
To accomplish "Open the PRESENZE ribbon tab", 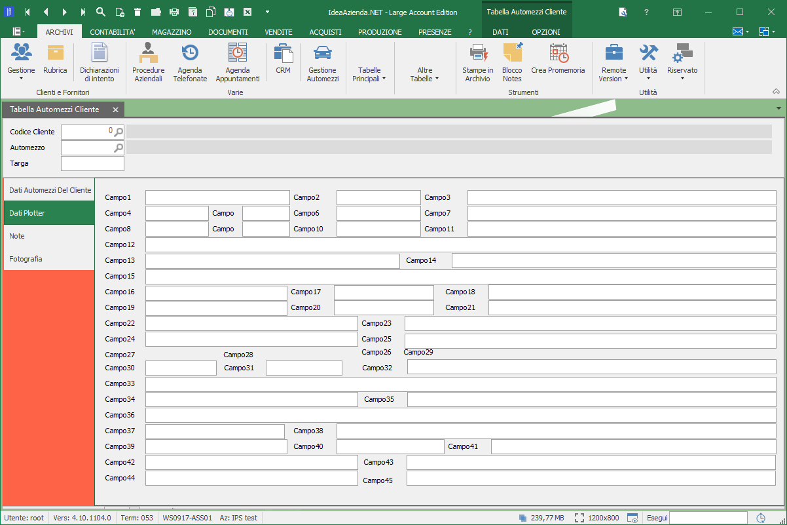I will tap(435, 31).
